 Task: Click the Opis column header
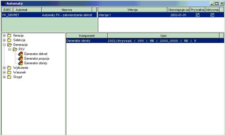click(163, 36)
